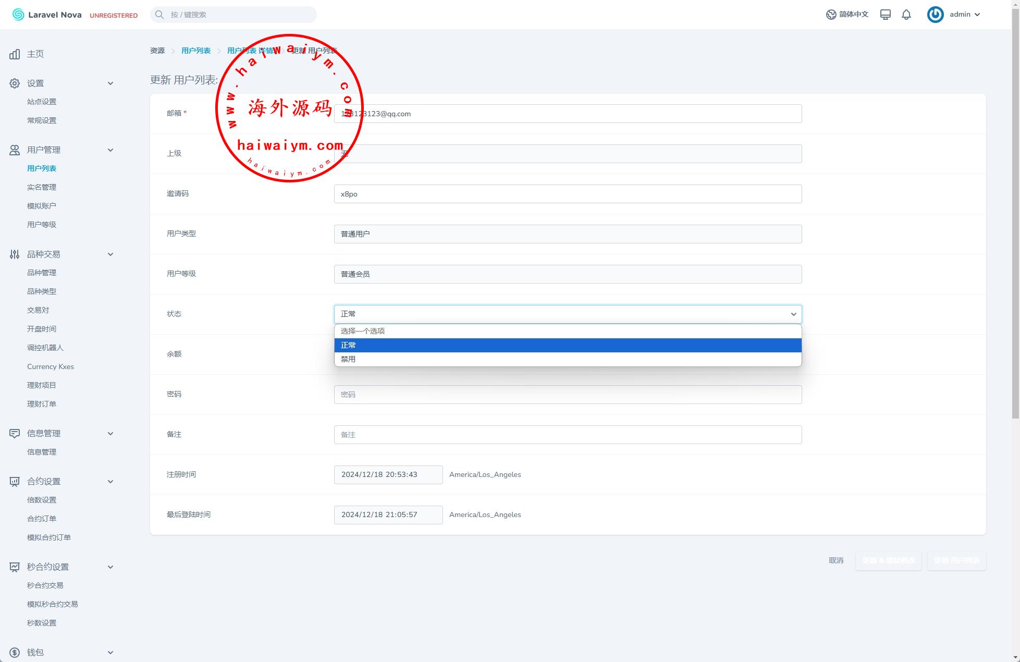
Task: Collapse the 信息管理 section chevron
Action: 110,434
